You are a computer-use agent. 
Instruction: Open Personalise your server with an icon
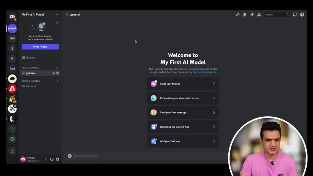(183, 98)
